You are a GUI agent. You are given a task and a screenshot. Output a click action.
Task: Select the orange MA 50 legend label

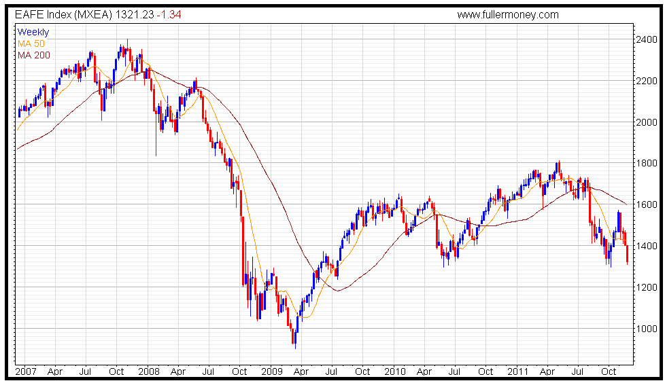31,43
